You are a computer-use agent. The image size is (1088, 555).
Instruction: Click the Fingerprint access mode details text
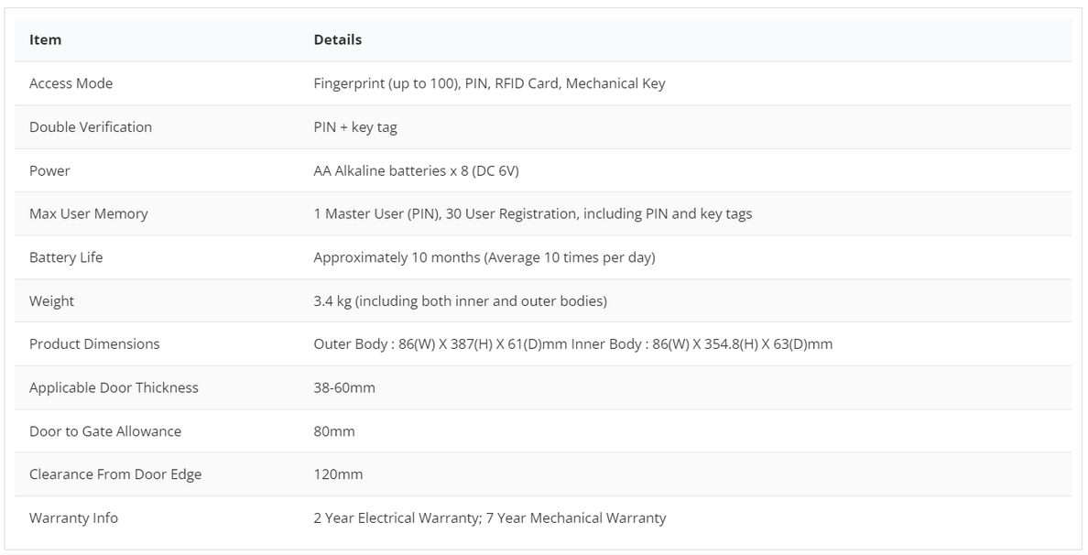point(489,83)
